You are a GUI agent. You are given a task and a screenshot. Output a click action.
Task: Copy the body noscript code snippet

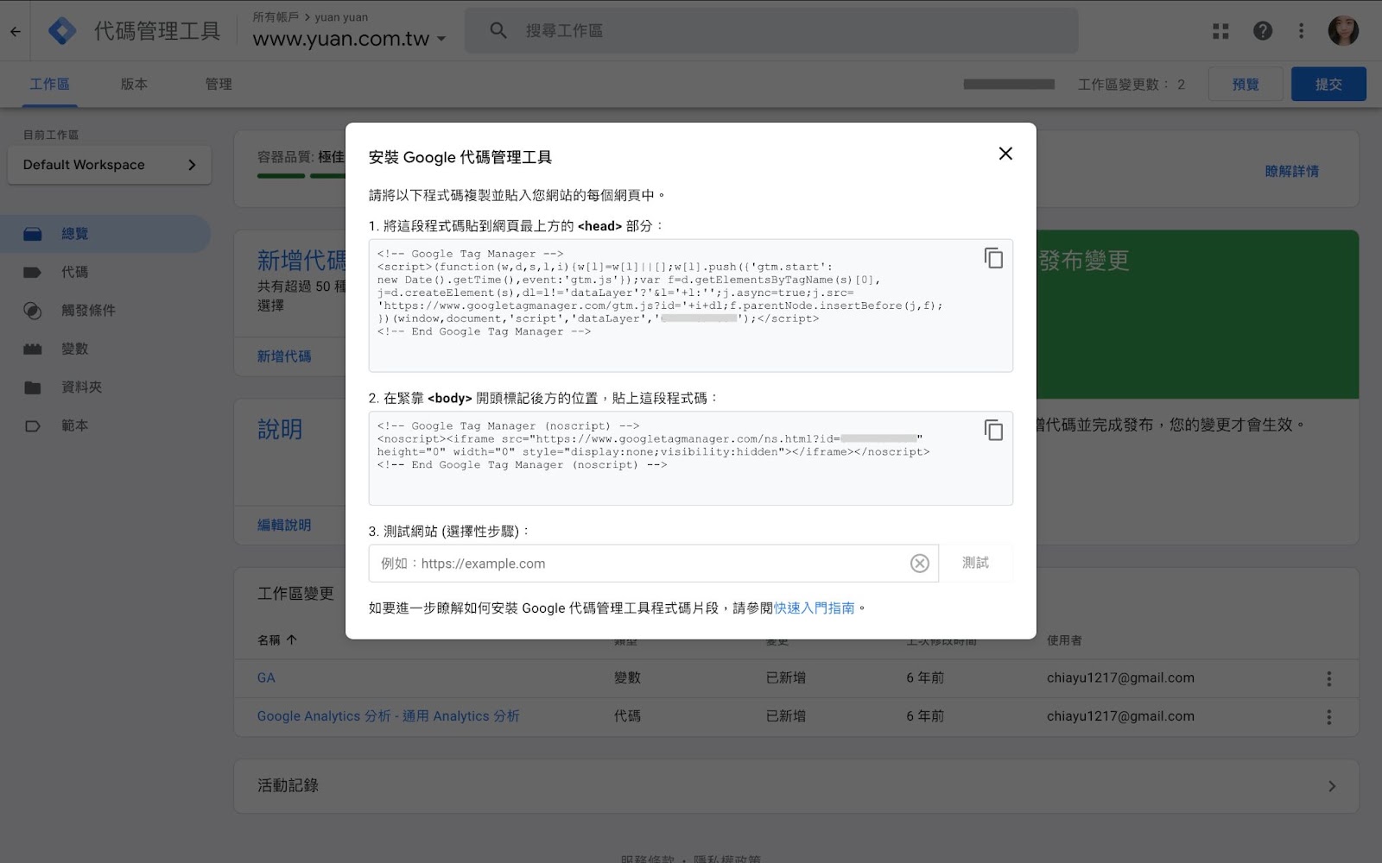pos(993,430)
